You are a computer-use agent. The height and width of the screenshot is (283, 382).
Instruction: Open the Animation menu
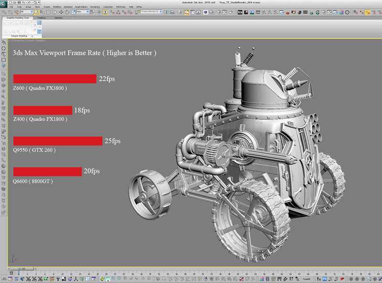(x=68, y=7)
